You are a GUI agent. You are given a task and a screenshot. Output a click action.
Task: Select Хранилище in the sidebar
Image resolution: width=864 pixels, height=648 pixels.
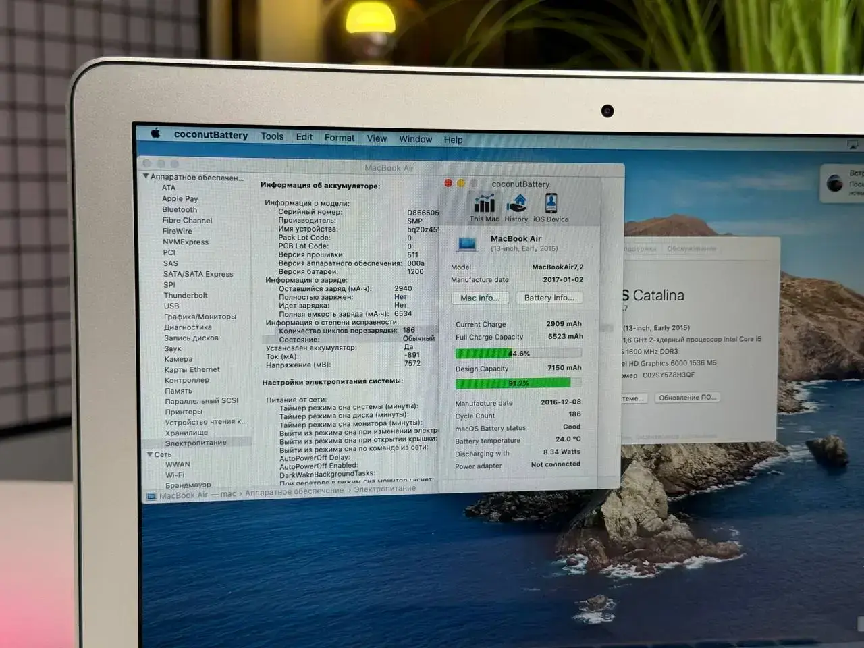tap(186, 433)
